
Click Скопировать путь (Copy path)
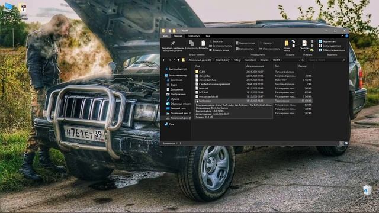[220, 46]
